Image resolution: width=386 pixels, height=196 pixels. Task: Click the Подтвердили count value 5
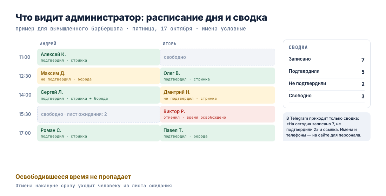click(x=363, y=72)
